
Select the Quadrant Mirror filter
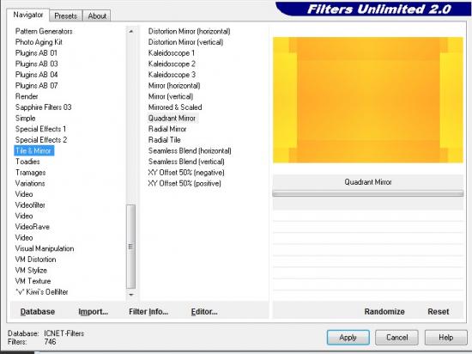click(x=172, y=118)
